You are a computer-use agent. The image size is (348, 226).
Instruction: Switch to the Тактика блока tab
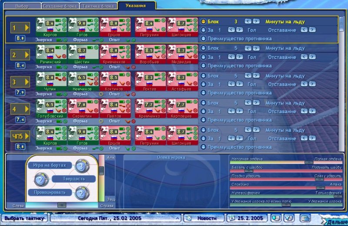point(98,7)
